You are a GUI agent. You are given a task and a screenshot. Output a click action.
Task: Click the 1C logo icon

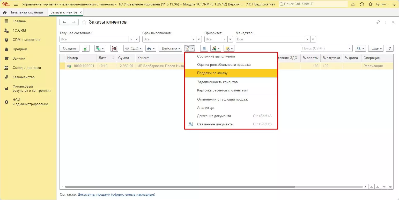point(6,4)
